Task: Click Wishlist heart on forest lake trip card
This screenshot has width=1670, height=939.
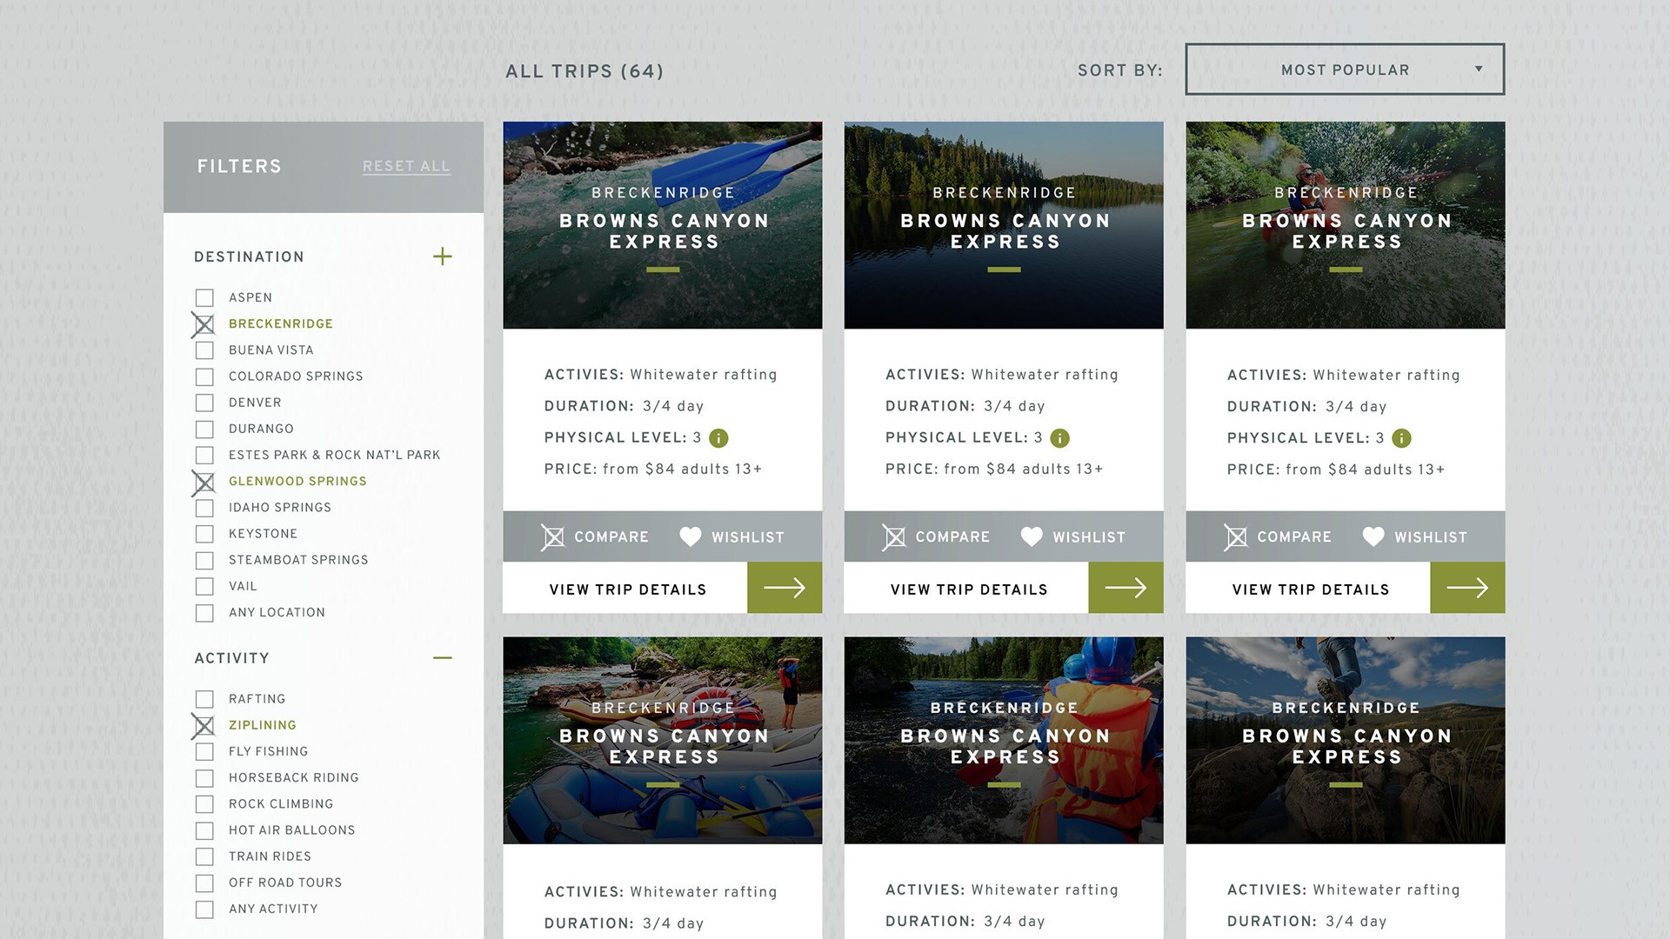Action: click(1032, 537)
